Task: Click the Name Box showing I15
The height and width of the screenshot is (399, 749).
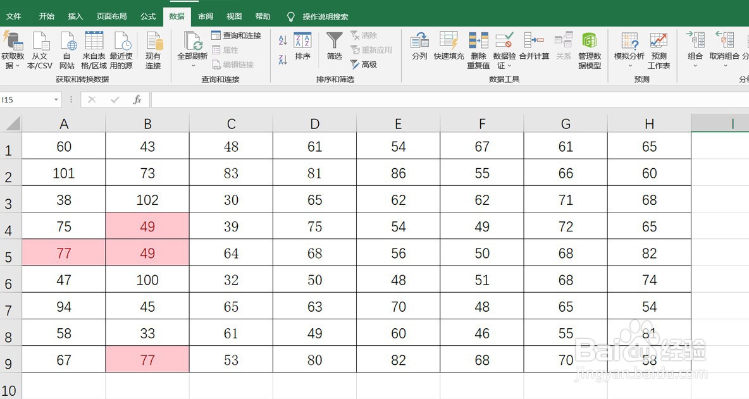Action: click(25, 100)
